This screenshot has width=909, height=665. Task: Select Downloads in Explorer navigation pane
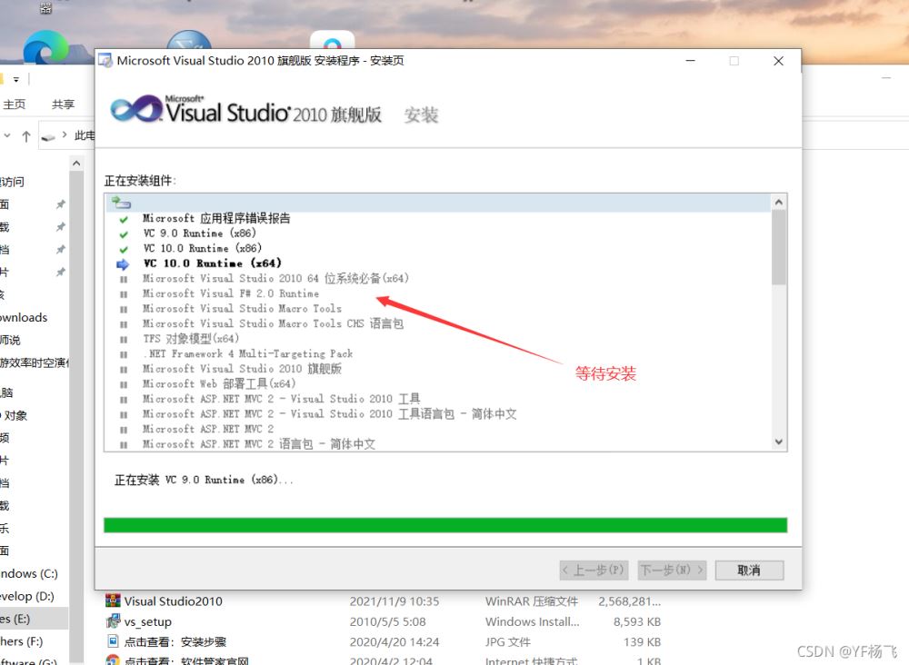tap(24, 317)
